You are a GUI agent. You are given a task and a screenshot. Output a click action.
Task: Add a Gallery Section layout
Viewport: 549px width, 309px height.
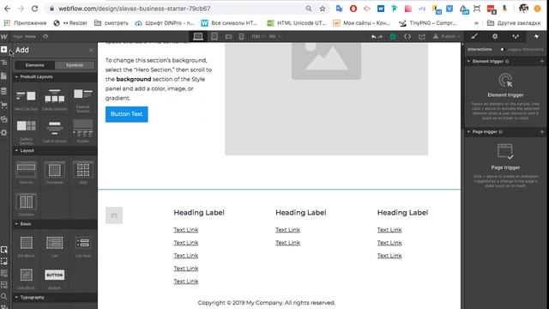click(27, 131)
